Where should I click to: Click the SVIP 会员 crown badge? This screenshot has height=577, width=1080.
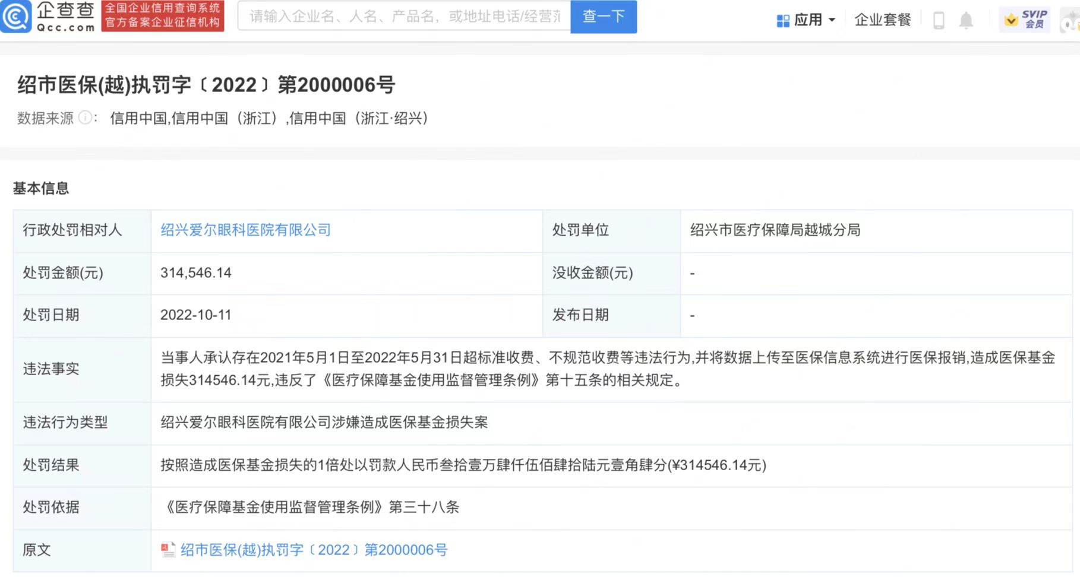1025,20
